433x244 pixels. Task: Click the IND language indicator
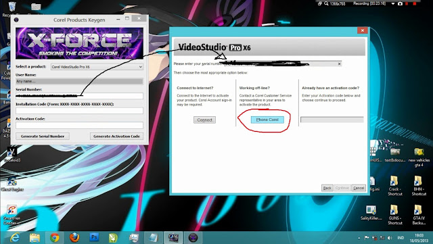(x=401, y=238)
